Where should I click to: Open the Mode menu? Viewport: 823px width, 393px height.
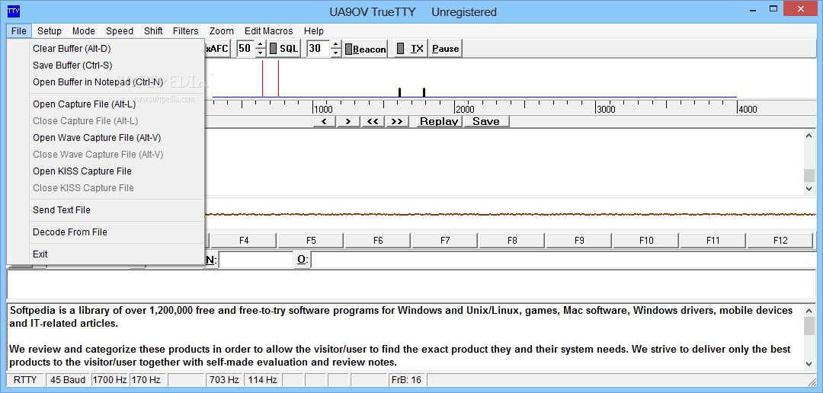point(84,31)
